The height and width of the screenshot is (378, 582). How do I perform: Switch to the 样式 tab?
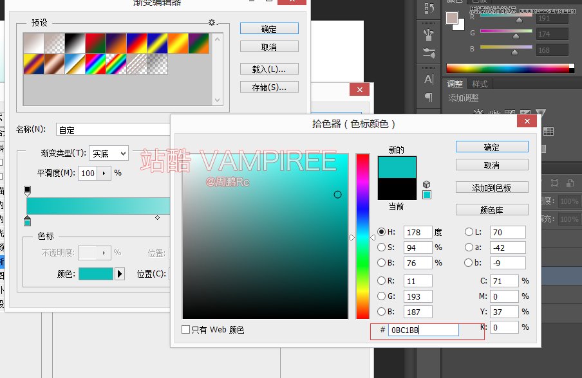(480, 84)
